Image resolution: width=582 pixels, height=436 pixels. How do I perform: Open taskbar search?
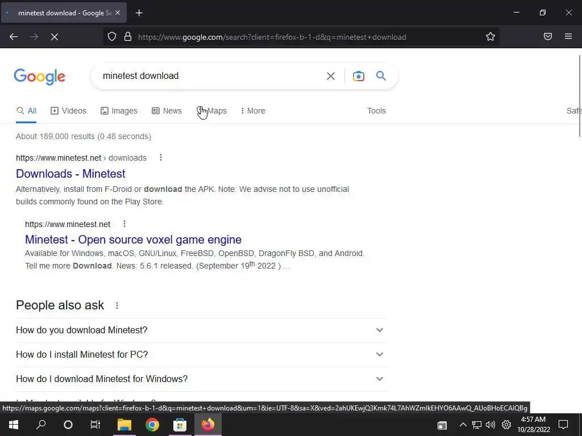(x=41, y=425)
